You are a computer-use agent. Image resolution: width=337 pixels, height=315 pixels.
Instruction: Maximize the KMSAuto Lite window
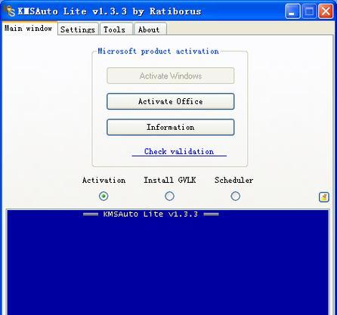309,11
